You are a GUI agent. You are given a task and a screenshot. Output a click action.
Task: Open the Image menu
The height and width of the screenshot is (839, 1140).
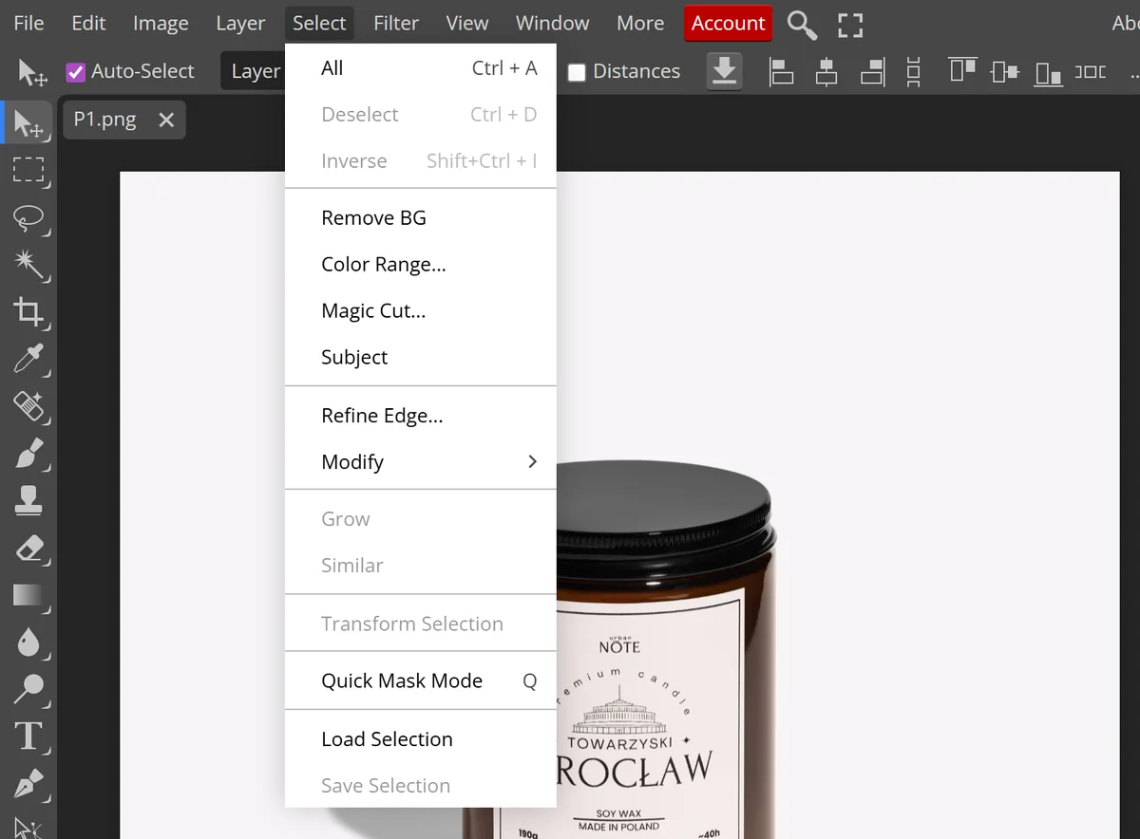click(x=161, y=23)
